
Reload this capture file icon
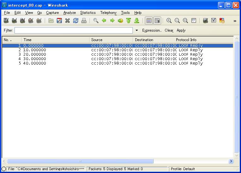pyautogui.click(x=76, y=21)
